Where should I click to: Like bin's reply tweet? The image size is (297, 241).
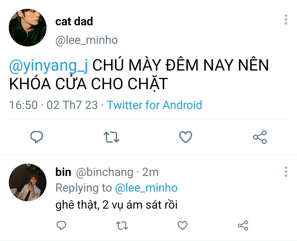[x=182, y=225]
